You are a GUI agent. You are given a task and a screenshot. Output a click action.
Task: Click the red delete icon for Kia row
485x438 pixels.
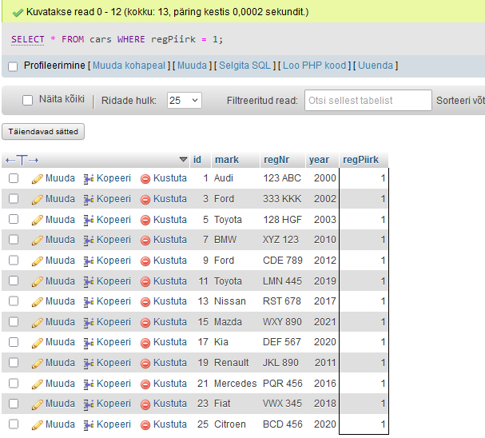(145, 342)
